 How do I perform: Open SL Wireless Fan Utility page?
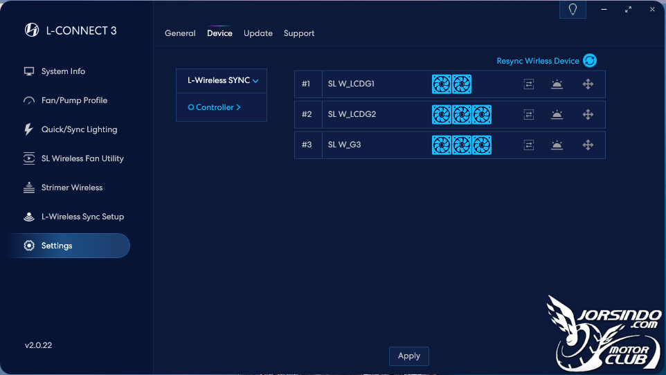(82, 158)
